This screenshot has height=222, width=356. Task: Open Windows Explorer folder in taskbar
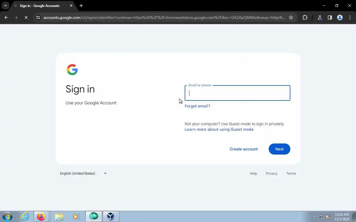[59, 216]
